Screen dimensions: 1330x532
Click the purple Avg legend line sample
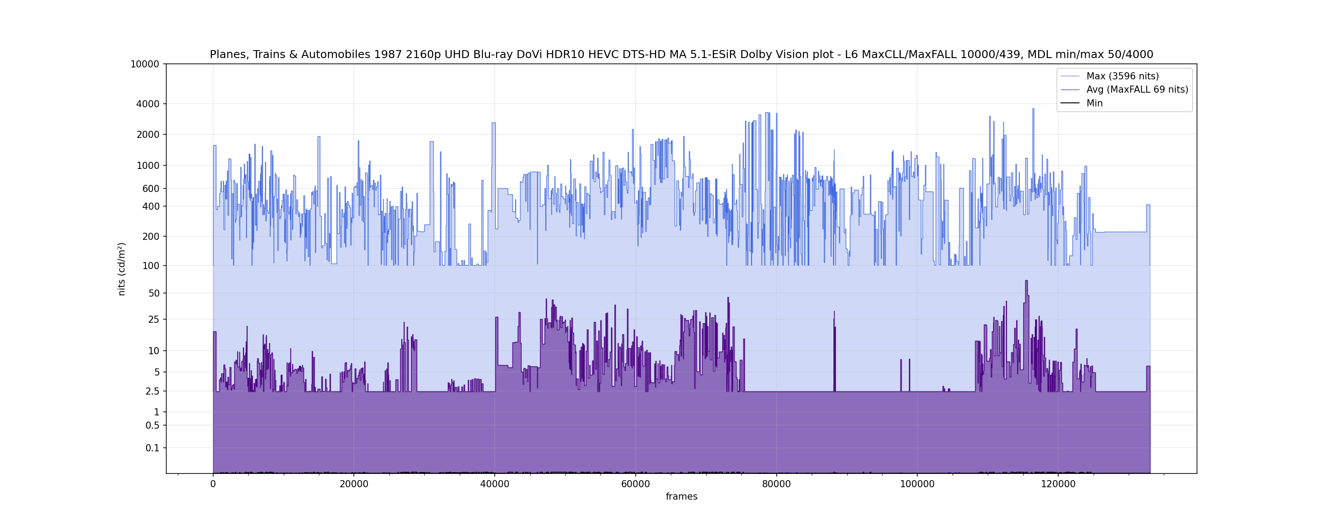click(x=1070, y=90)
